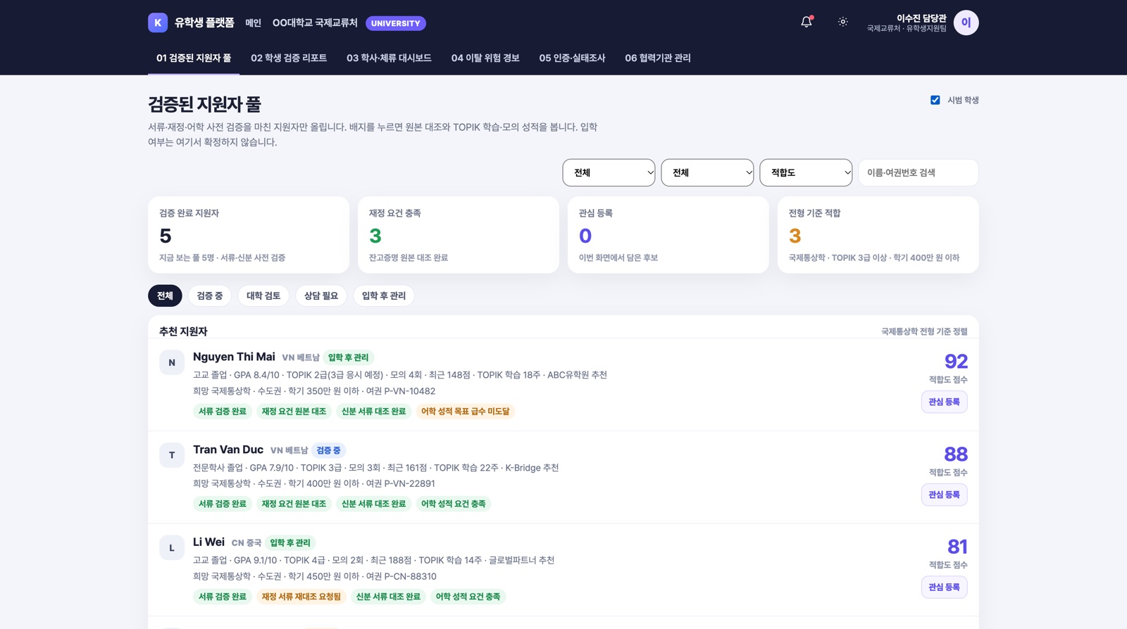1127x629 pixels.
Task: Click the K platform logo icon
Action: click(158, 23)
